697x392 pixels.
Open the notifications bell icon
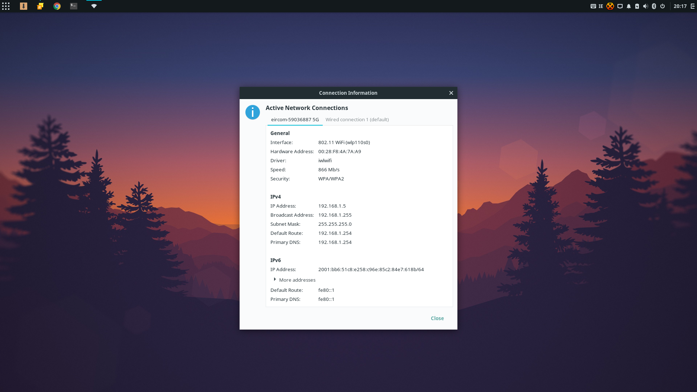click(629, 6)
